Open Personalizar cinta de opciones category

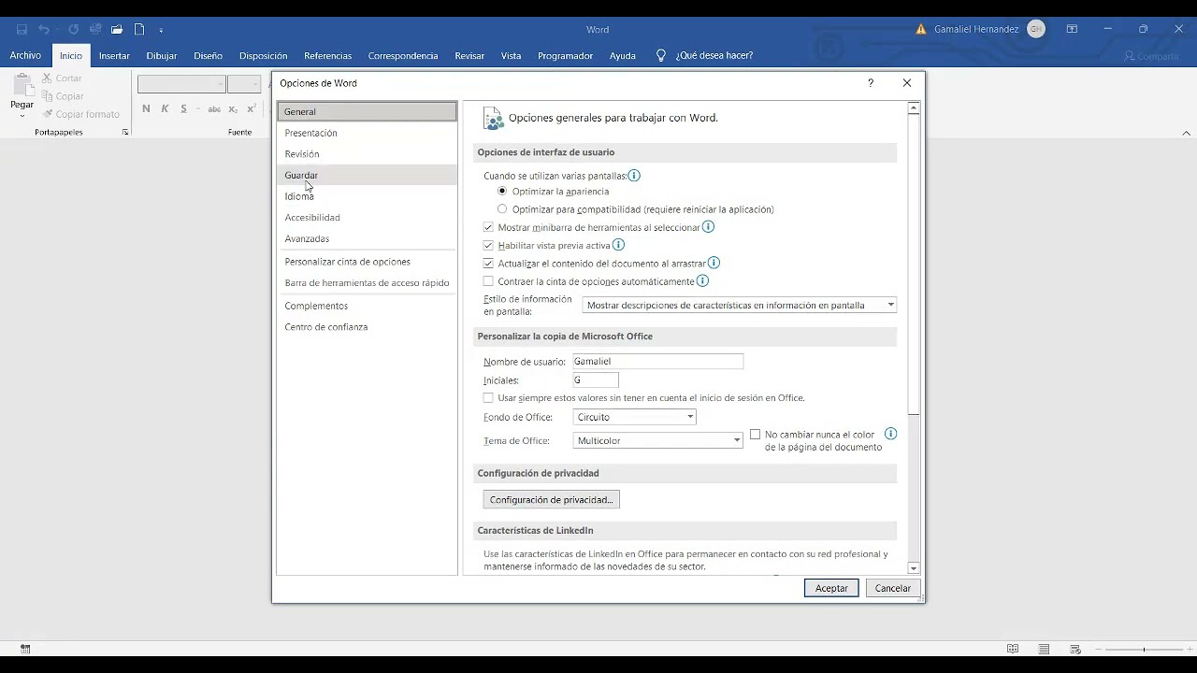point(367,262)
